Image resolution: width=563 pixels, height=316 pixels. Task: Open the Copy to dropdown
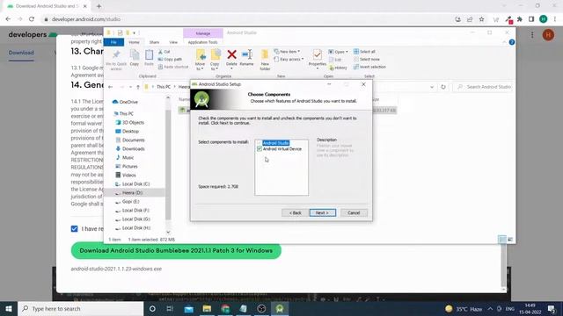click(215, 61)
